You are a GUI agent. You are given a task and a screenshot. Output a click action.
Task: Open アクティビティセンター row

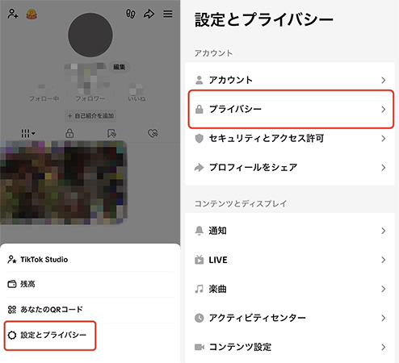point(290,318)
